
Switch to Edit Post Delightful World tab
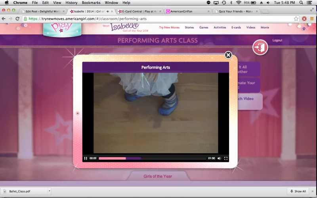click(x=43, y=11)
